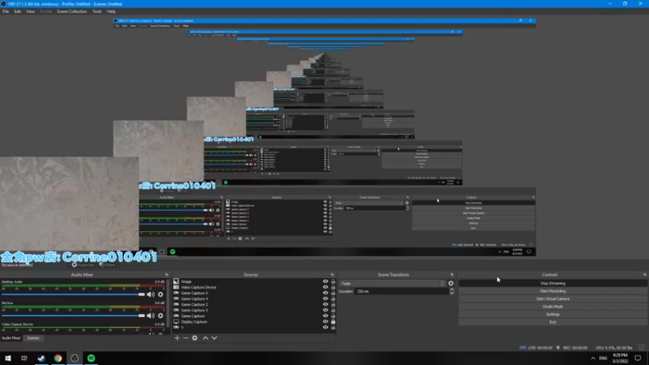Viewport: 649px width, 365px height.
Task: Open Steam from taskbar
Action: tap(41, 358)
